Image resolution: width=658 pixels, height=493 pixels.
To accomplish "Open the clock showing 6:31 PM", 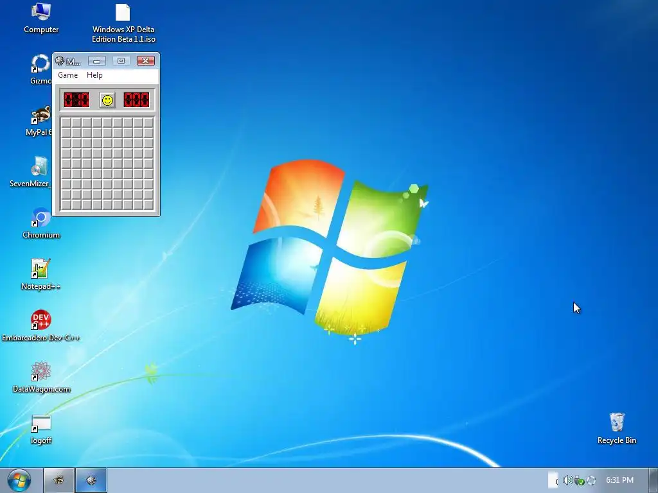I will pos(620,480).
